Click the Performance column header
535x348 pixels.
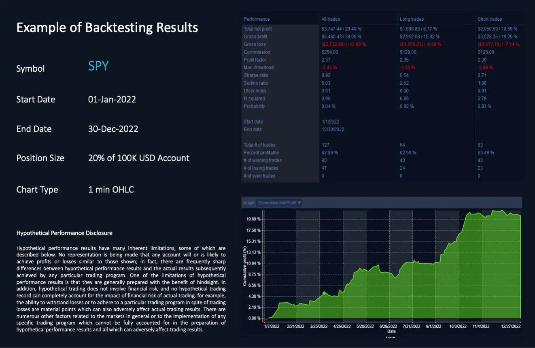pyautogui.click(x=257, y=19)
